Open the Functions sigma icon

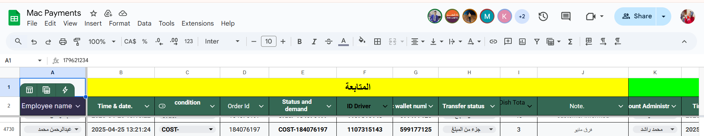point(570,42)
